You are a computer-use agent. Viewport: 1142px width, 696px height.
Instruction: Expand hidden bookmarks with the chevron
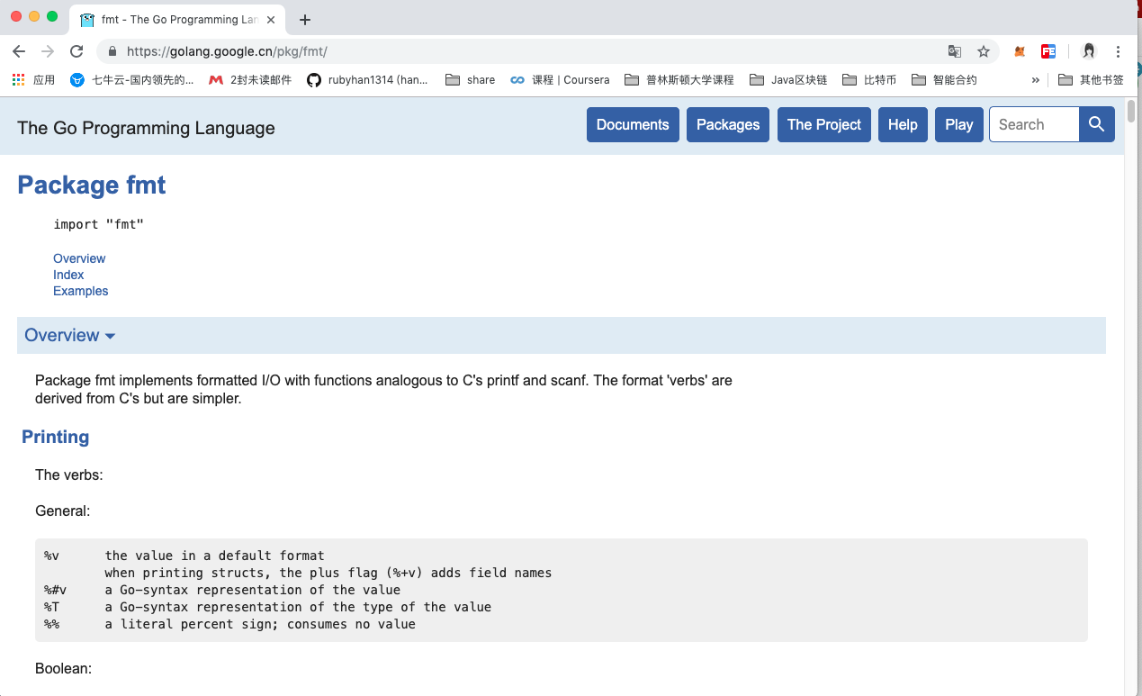pos(1035,79)
